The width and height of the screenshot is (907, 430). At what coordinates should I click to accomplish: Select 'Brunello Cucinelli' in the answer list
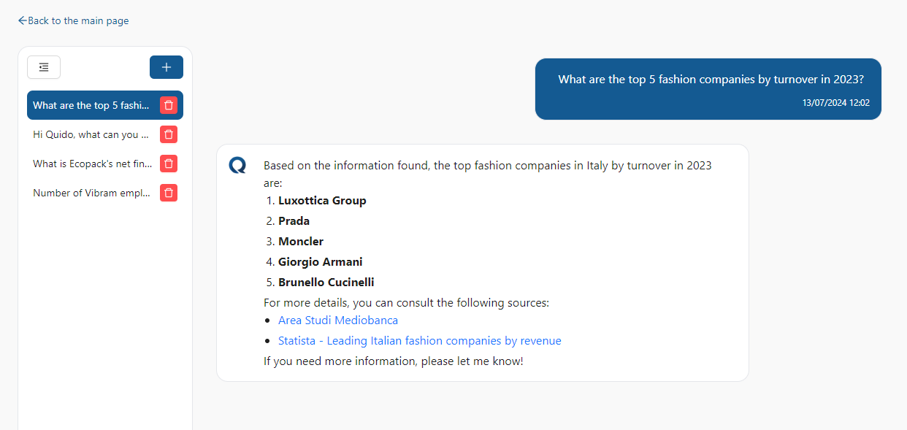(x=326, y=283)
